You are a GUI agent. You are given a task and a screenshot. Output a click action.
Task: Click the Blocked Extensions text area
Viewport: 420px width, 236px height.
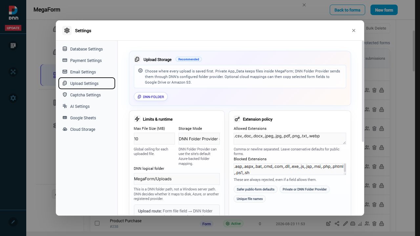(x=290, y=169)
